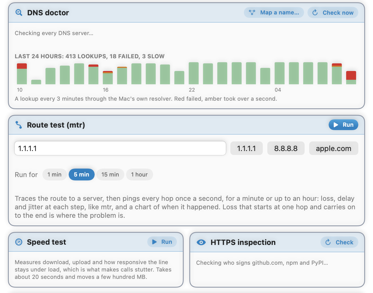Click the "22" hour label under the chart

tap(192, 90)
